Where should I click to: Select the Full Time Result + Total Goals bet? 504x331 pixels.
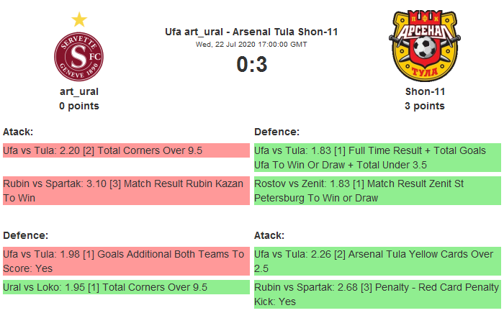(x=377, y=158)
